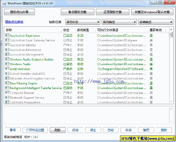The width and height of the screenshot is (176, 142).
Task: Click the Application Identity service name
Action: click(23, 45)
